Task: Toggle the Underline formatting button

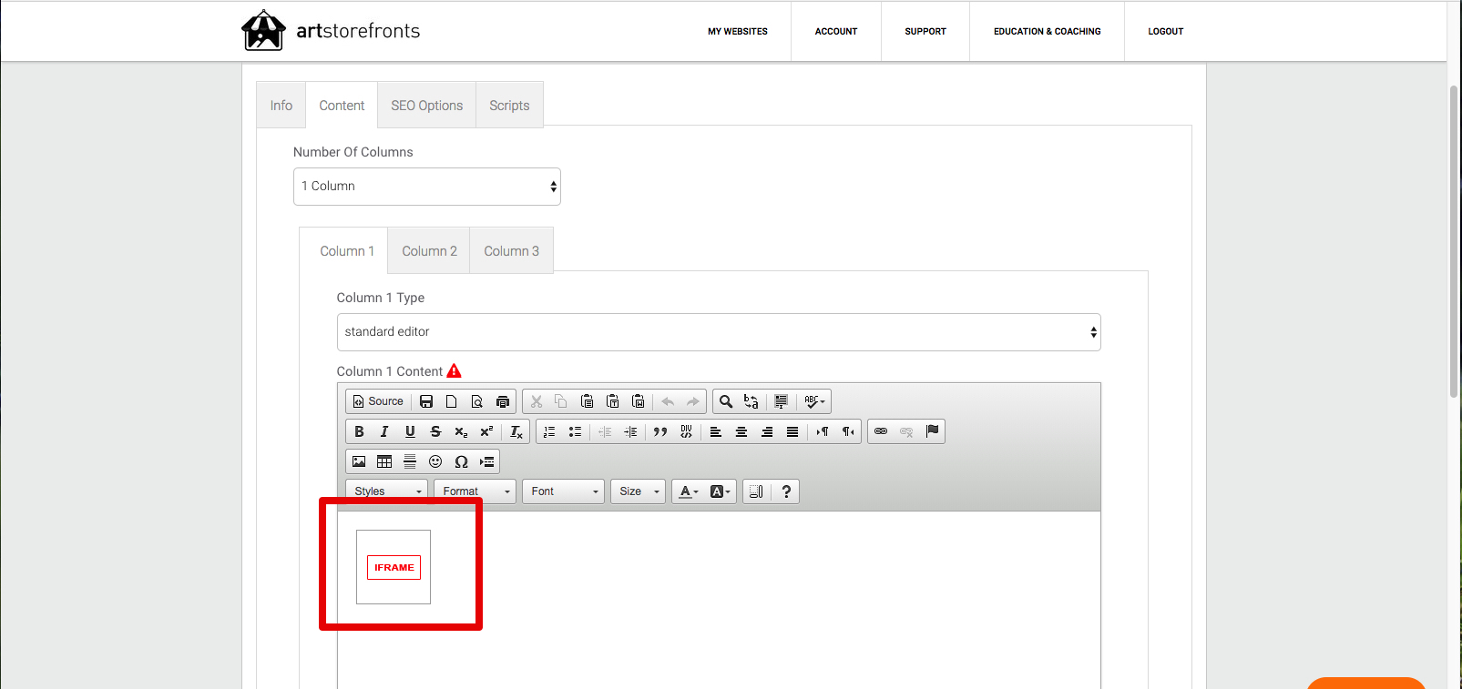Action: click(x=410, y=431)
